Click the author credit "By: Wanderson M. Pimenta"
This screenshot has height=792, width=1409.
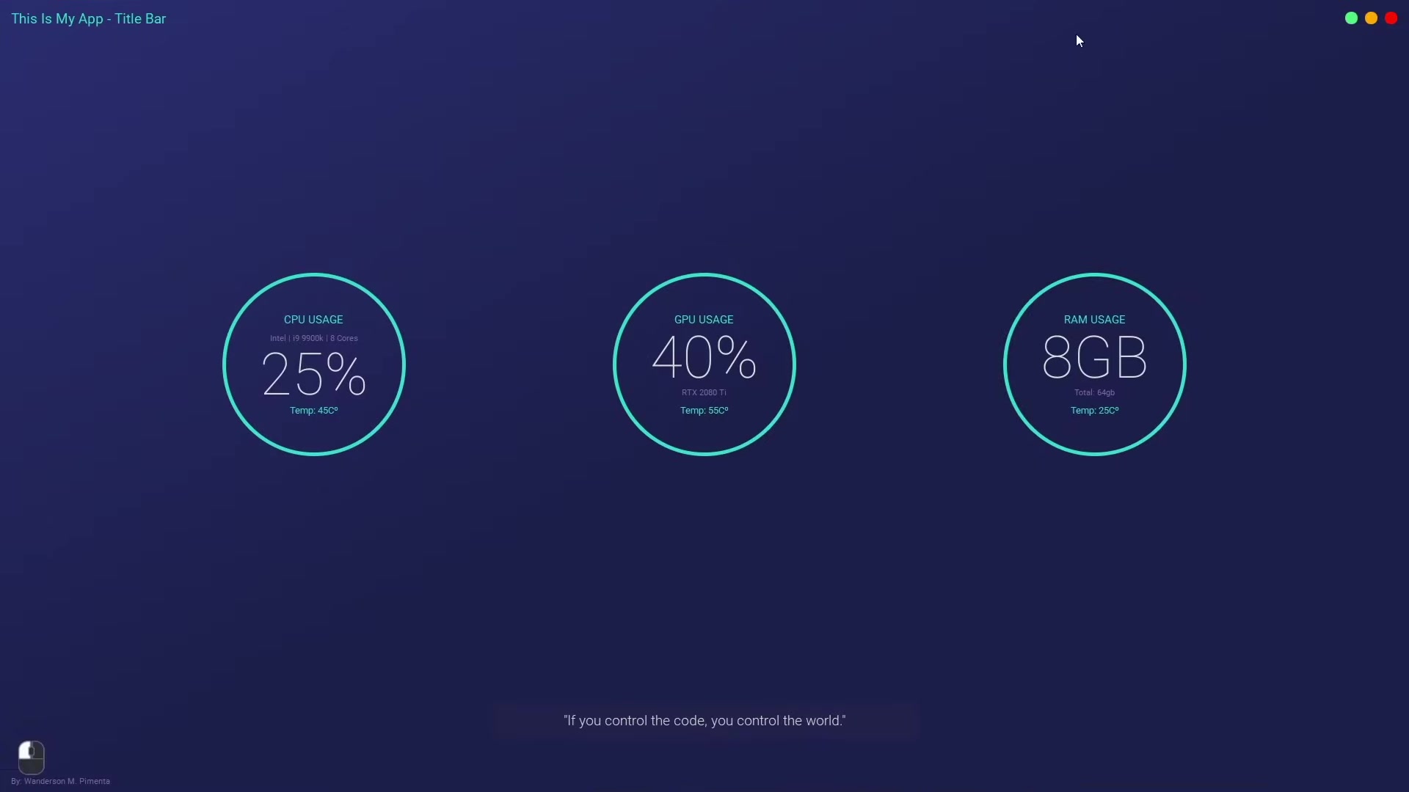[x=60, y=780]
